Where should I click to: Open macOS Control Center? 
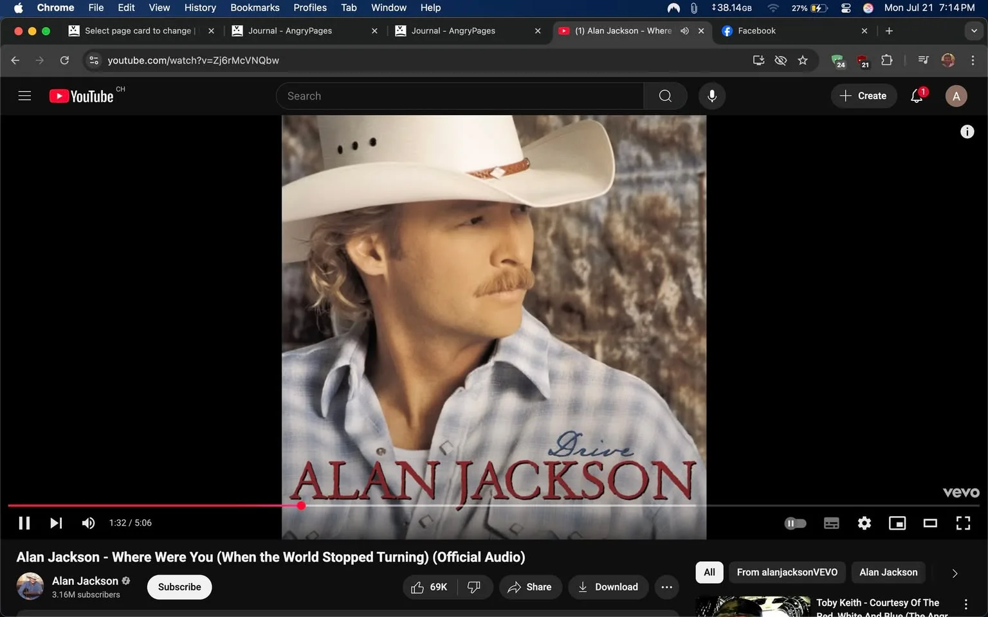pyautogui.click(x=846, y=8)
